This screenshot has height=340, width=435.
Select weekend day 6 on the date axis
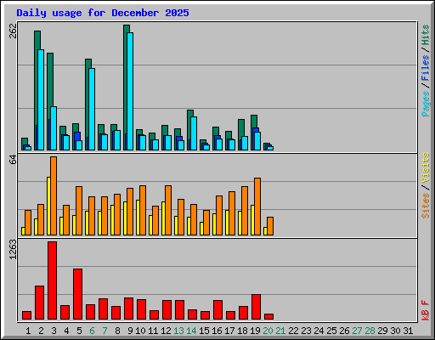pos(92,331)
